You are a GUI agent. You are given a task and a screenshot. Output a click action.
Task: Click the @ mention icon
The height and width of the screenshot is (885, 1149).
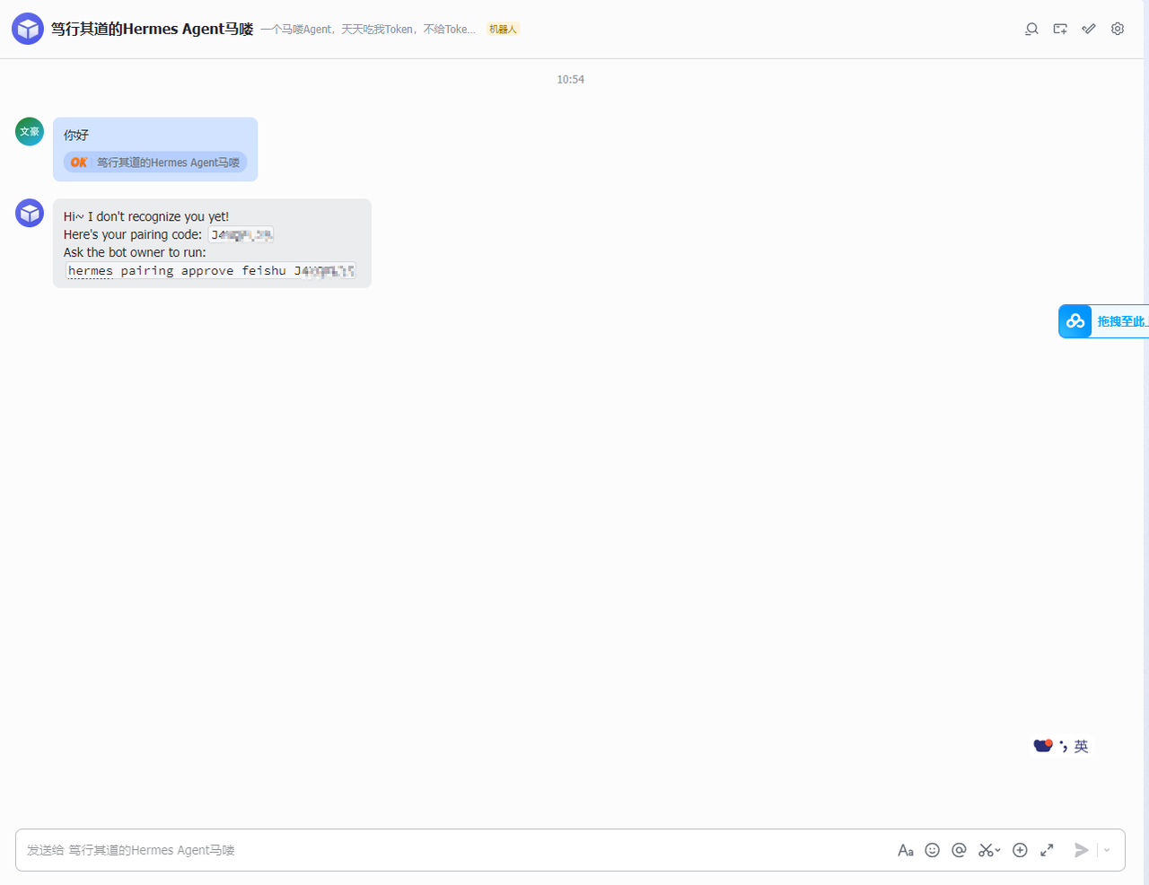click(959, 850)
